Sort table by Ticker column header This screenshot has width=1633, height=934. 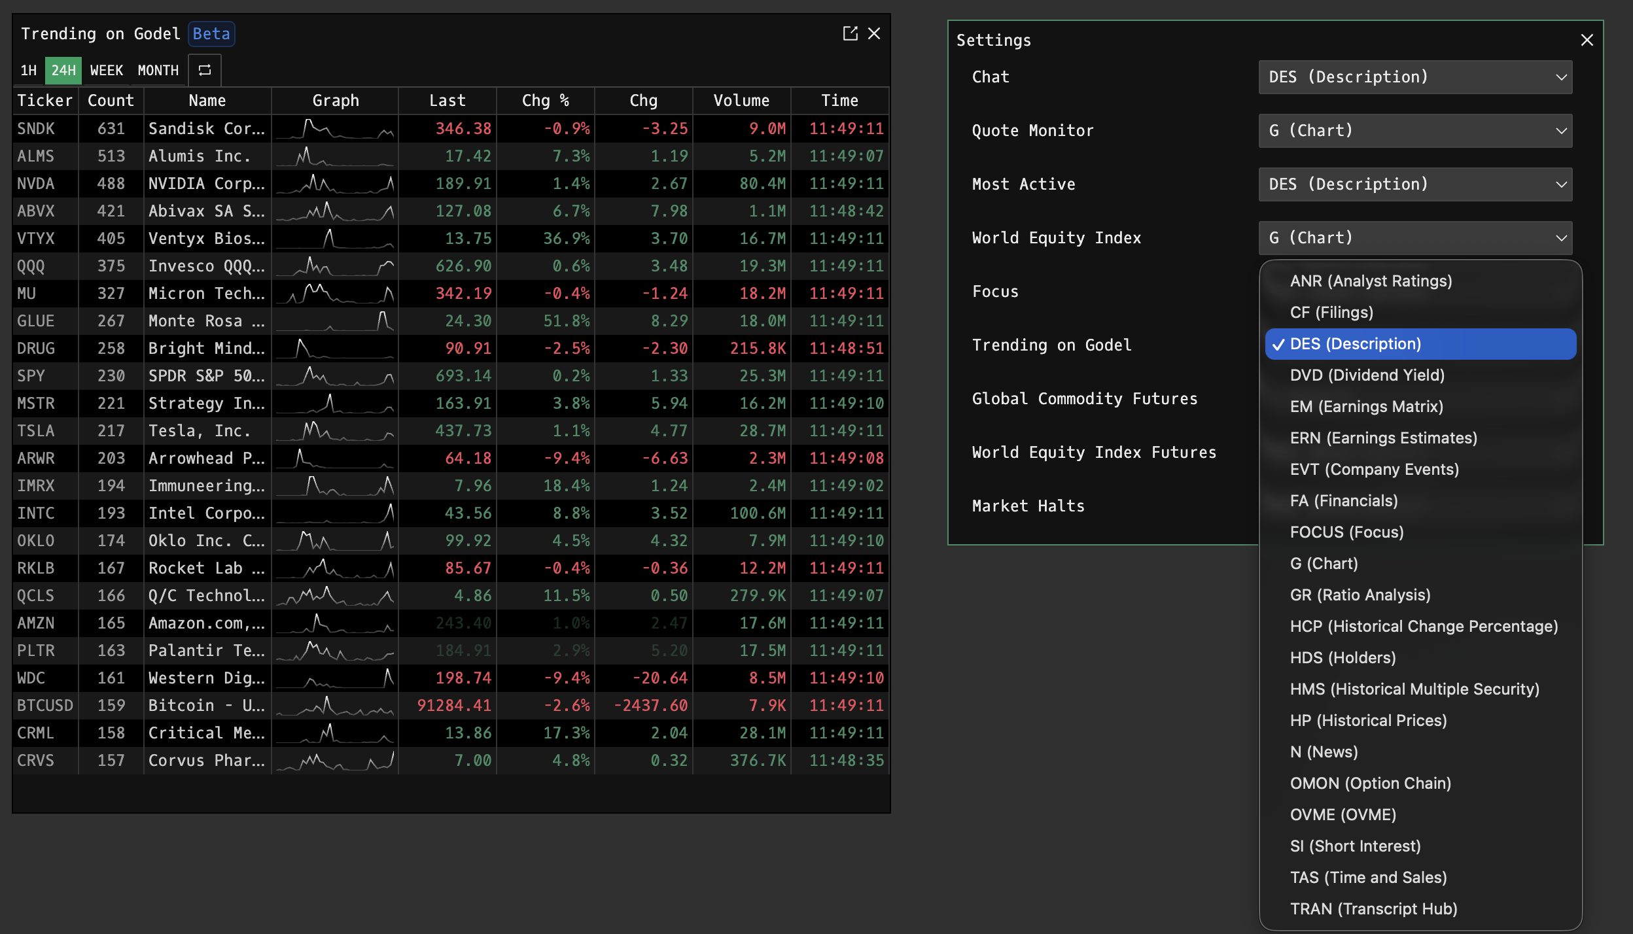(45, 101)
